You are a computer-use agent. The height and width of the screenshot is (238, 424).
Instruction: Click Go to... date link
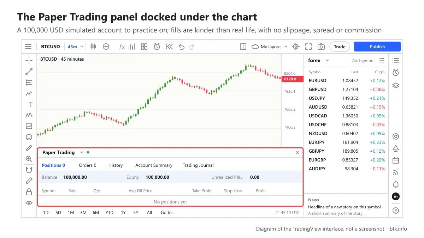pyautogui.click(x=168, y=212)
